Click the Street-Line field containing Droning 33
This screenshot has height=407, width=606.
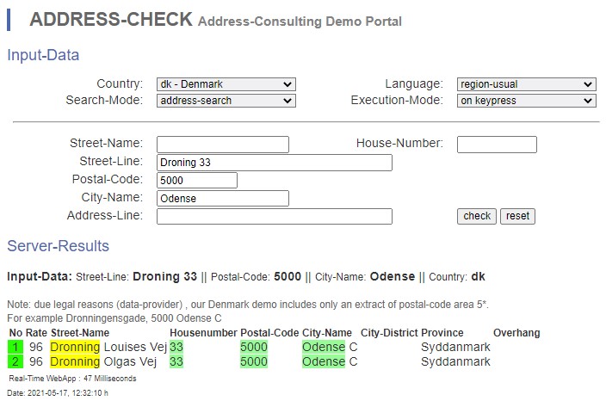coord(275,163)
